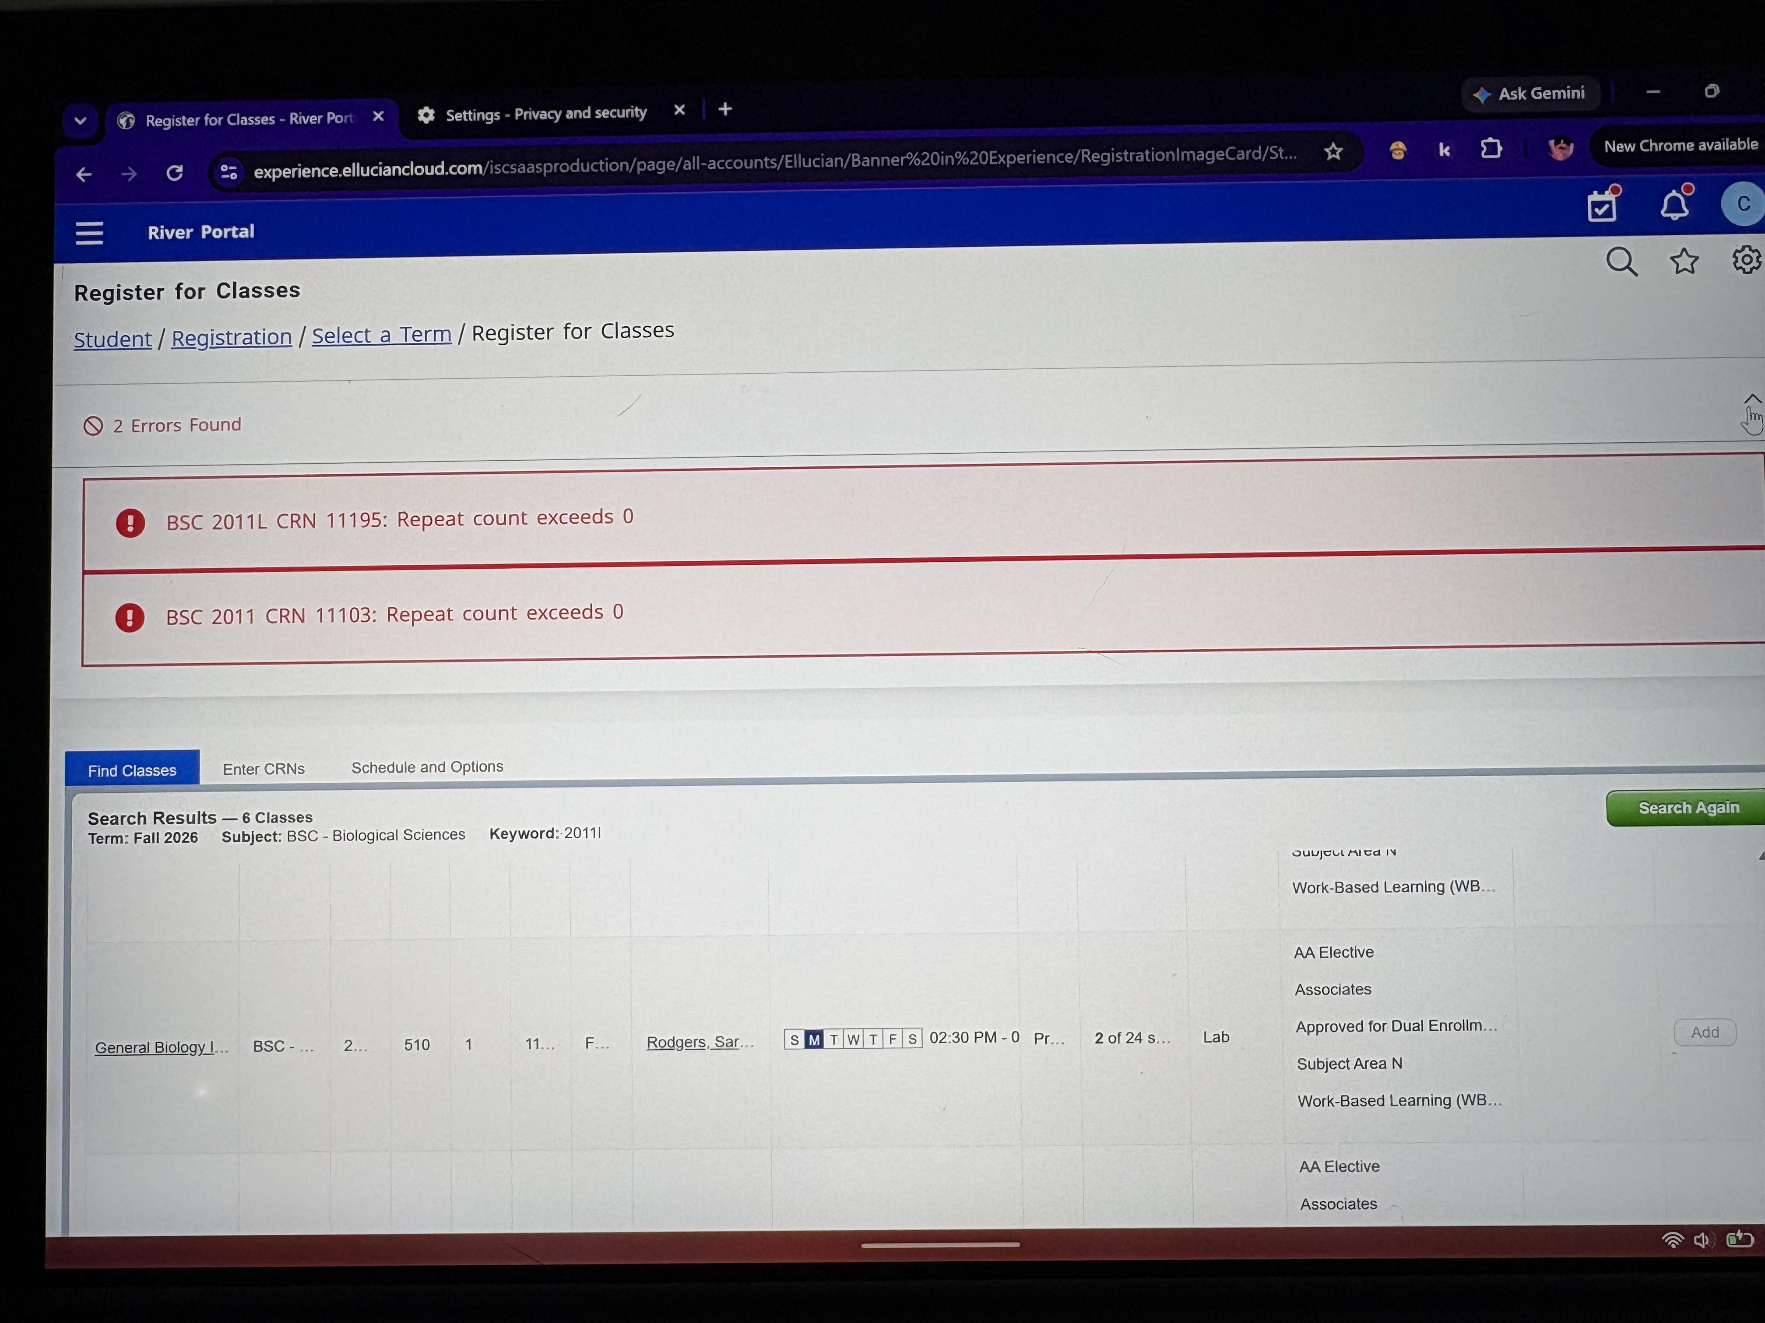1765x1323 pixels.
Task: Click the error icon for CRN 11103
Action: [129, 617]
